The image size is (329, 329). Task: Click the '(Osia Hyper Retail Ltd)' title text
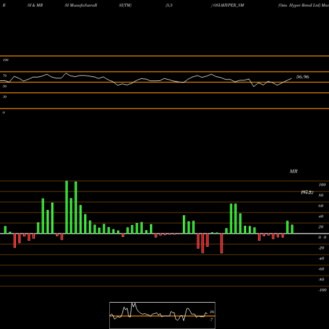coord(299,5)
